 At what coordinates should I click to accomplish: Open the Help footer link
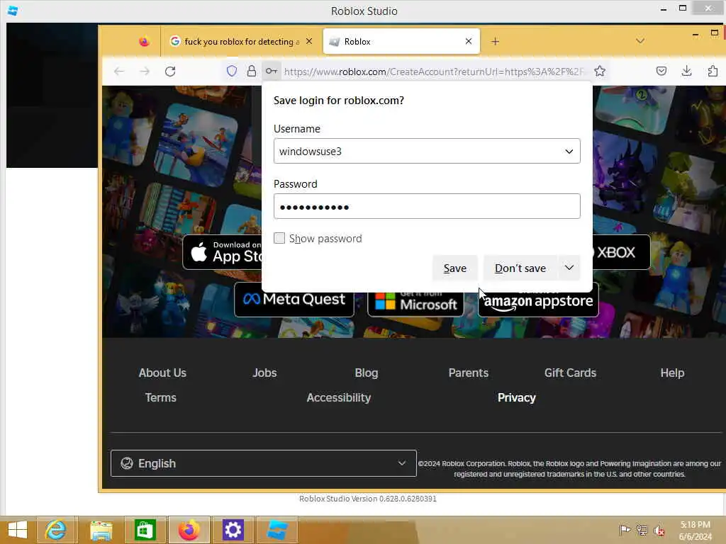point(672,373)
